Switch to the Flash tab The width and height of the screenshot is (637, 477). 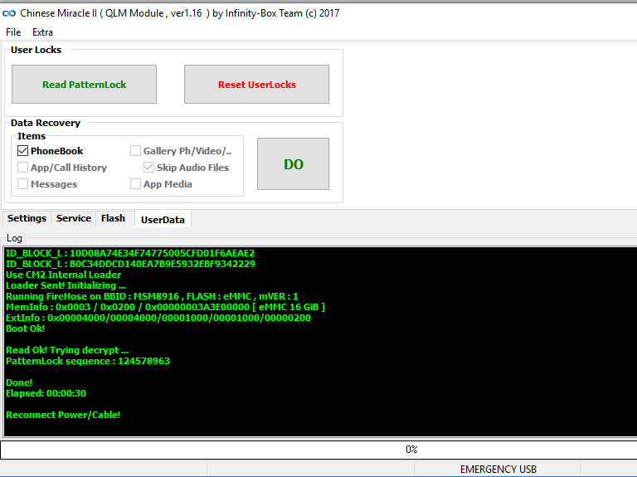[113, 218]
